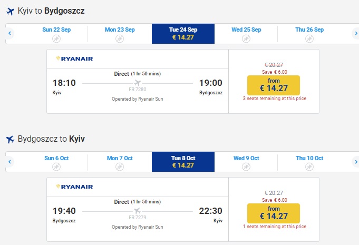Viewport: 359px width, 245px height.
Task: Click the plane icon beside Bydgoszcz to Kyiv
Action: (x=9, y=140)
